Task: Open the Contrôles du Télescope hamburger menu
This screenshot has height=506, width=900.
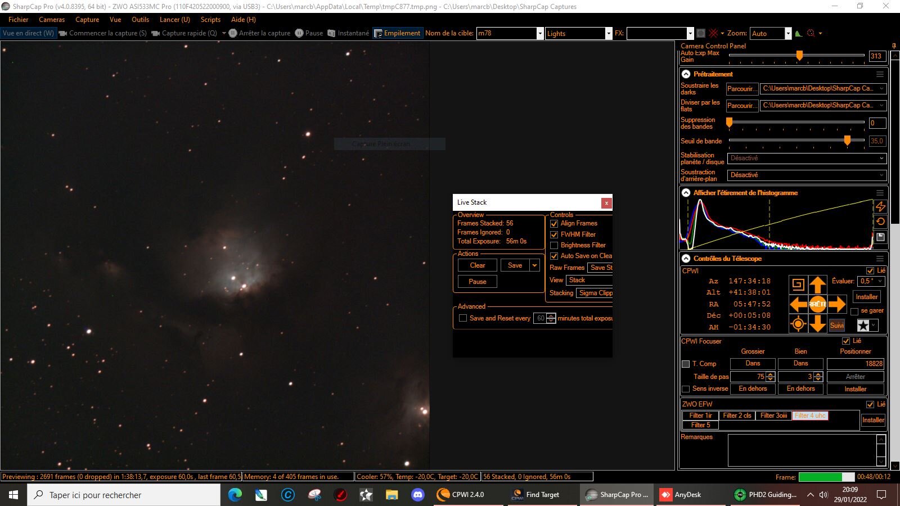Action: [x=880, y=259]
